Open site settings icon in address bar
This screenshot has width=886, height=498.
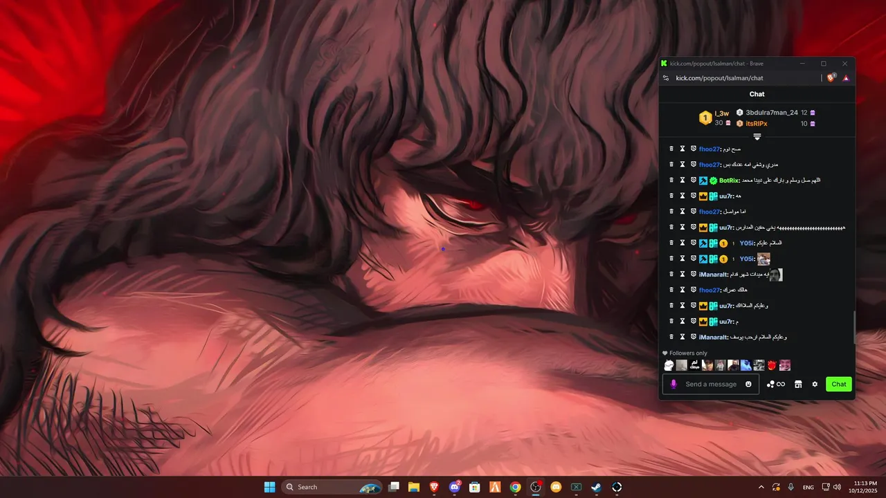[x=665, y=78]
